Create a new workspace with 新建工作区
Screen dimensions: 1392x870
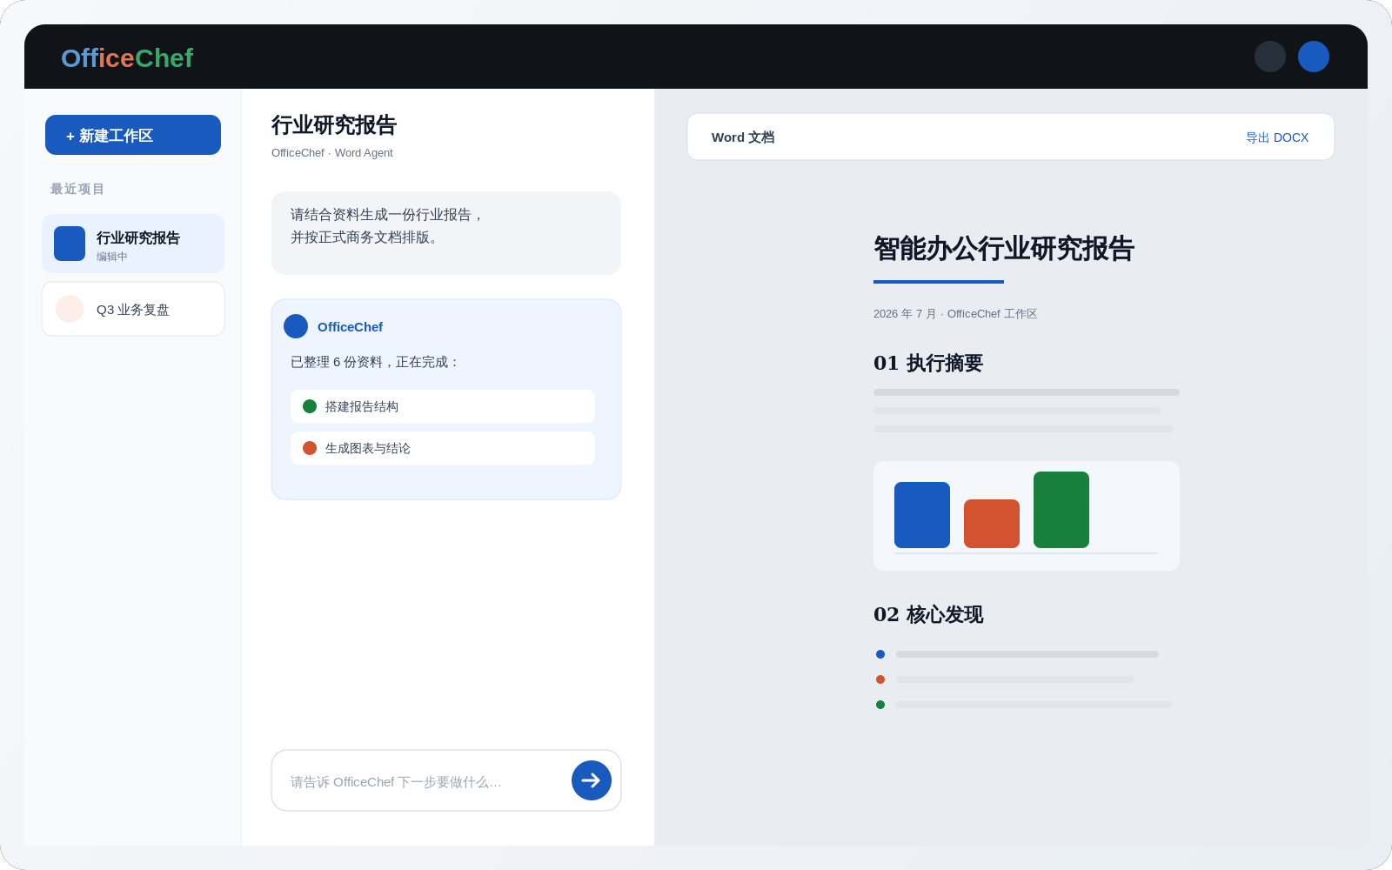point(133,135)
